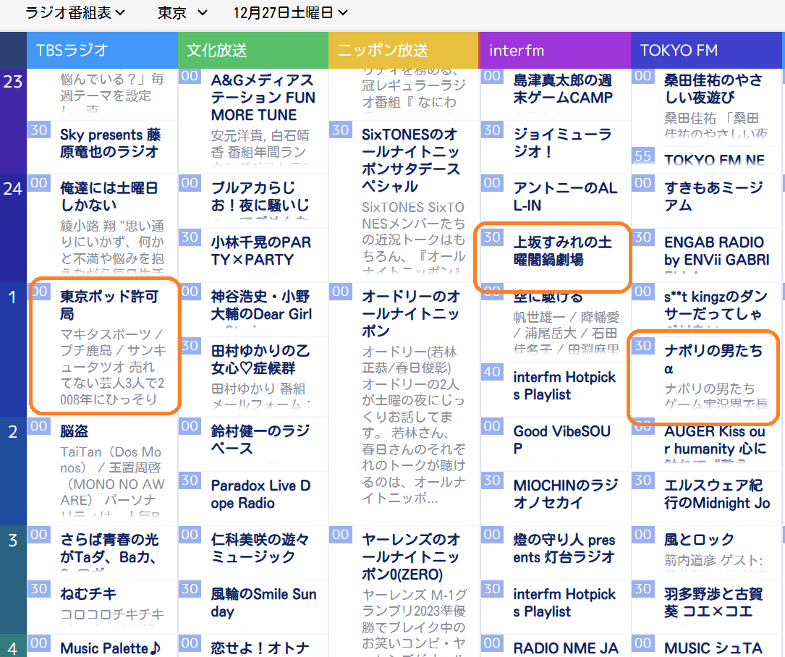The width and height of the screenshot is (785, 657).
Task: Expand the 東京 region selector
Action: [182, 12]
